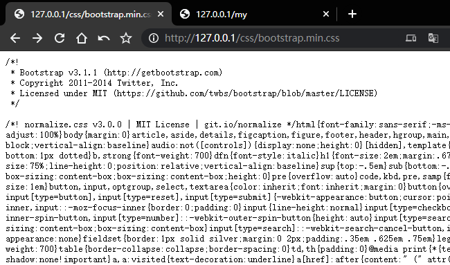Switch to the 127.0.0.1/my tab
The height and width of the screenshot is (265, 450).
click(x=255, y=14)
